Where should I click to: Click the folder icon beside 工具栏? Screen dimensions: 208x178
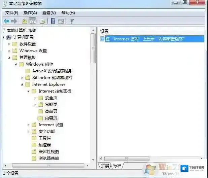pos(34,138)
